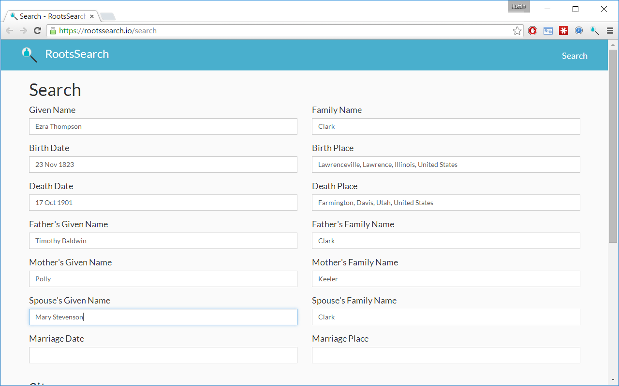The height and width of the screenshot is (386, 619).
Task: Click the browser back arrow
Action: click(10, 31)
